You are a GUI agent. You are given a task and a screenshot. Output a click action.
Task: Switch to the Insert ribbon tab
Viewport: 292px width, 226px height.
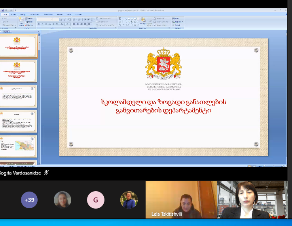pos(13,14)
